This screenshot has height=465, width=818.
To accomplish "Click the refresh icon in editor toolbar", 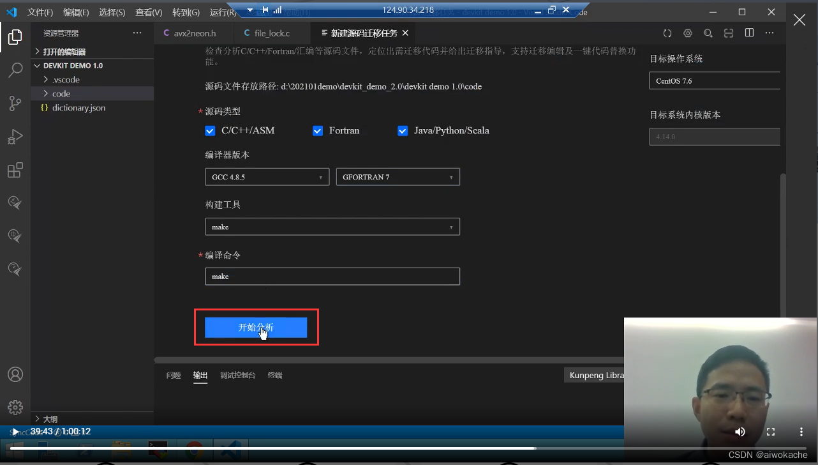I will coord(667,33).
